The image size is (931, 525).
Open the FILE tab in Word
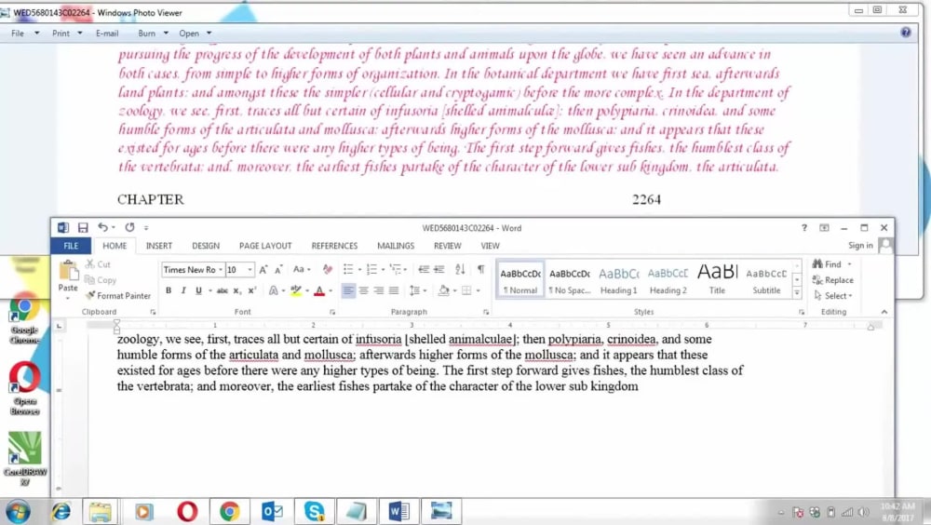71,245
